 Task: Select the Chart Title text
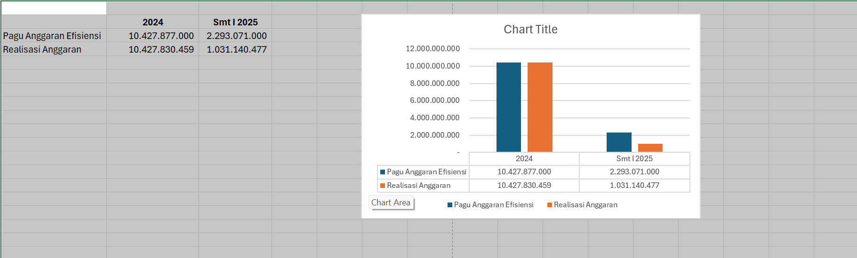tap(530, 30)
